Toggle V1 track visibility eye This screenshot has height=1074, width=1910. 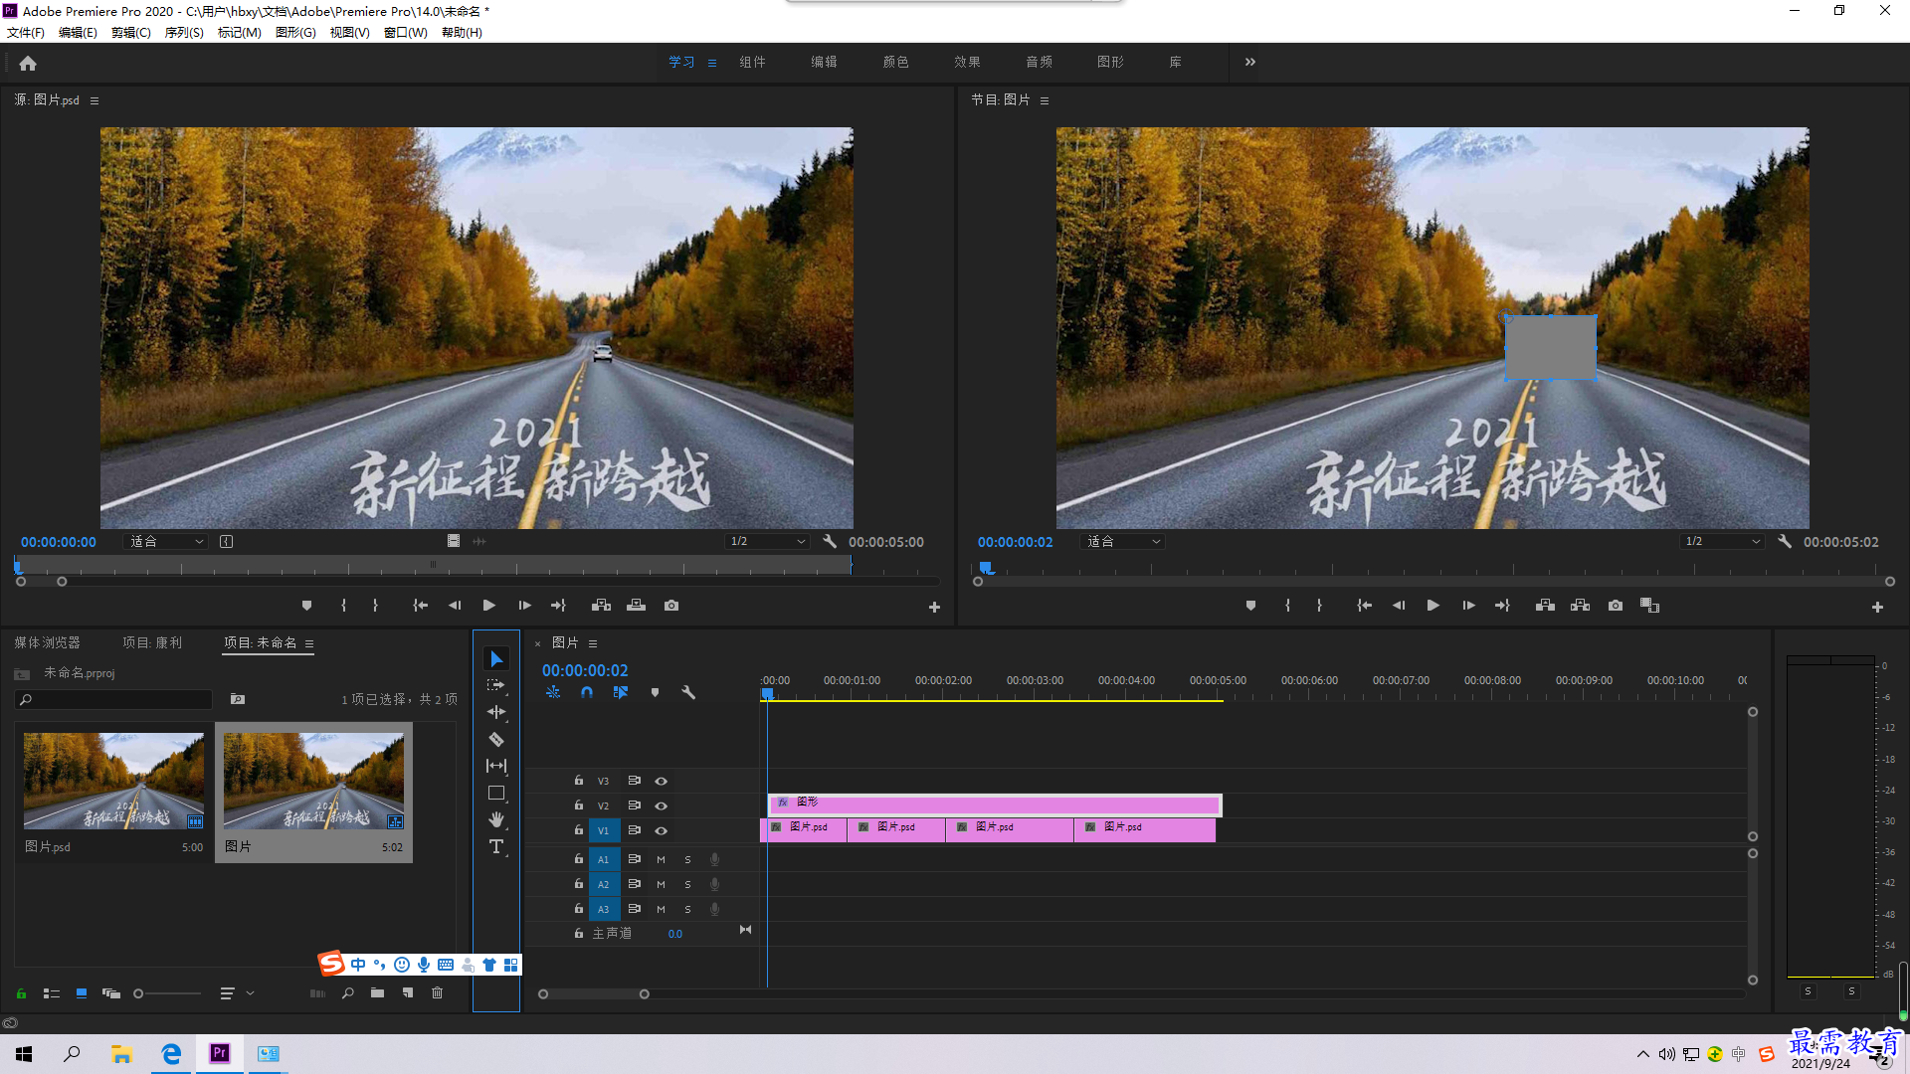[661, 831]
